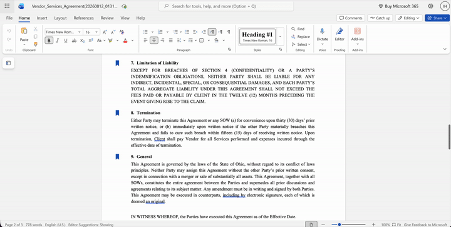
Task: Click the Cut scissors icon
Action: point(36,29)
